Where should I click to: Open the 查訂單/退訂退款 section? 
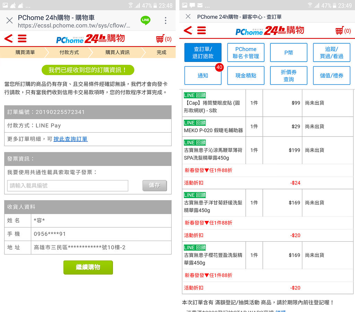tap(203, 52)
